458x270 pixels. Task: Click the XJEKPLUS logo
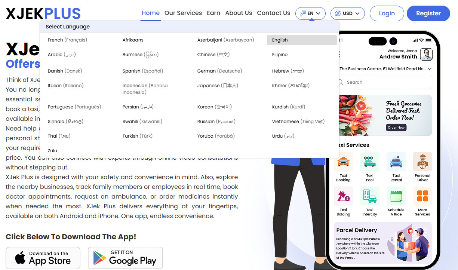pyautogui.click(x=43, y=13)
